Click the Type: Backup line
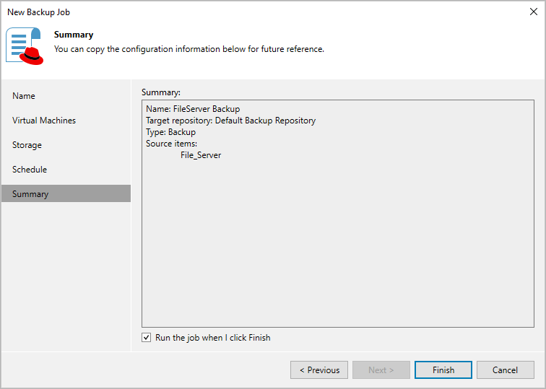Screen dimensions: 546x389 point(170,132)
